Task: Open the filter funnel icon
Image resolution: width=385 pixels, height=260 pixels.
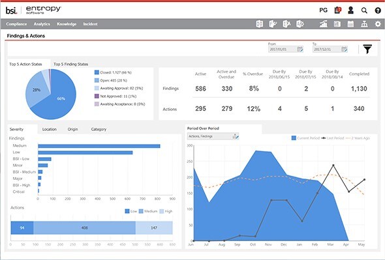Action: (367, 49)
